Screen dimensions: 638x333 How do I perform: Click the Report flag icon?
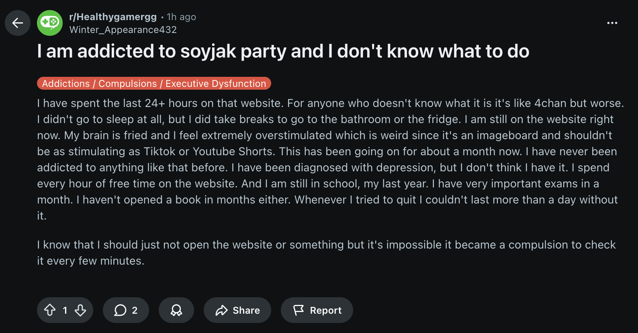(x=299, y=310)
